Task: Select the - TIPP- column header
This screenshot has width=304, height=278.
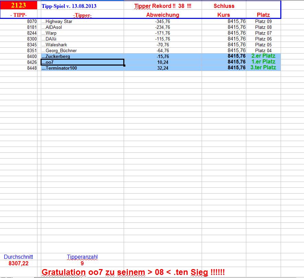Action: [19, 15]
